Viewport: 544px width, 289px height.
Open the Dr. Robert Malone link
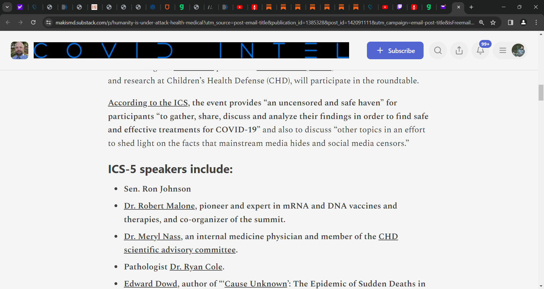click(160, 206)
